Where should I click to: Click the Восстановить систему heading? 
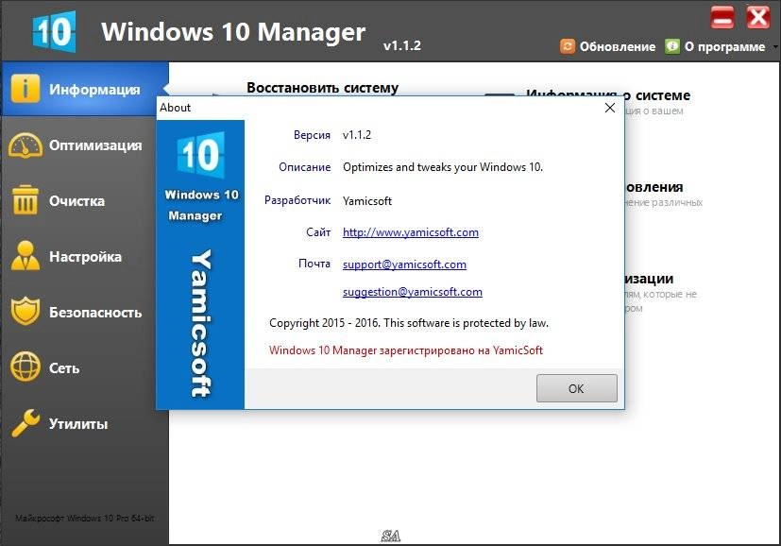[x=323, y=88]
